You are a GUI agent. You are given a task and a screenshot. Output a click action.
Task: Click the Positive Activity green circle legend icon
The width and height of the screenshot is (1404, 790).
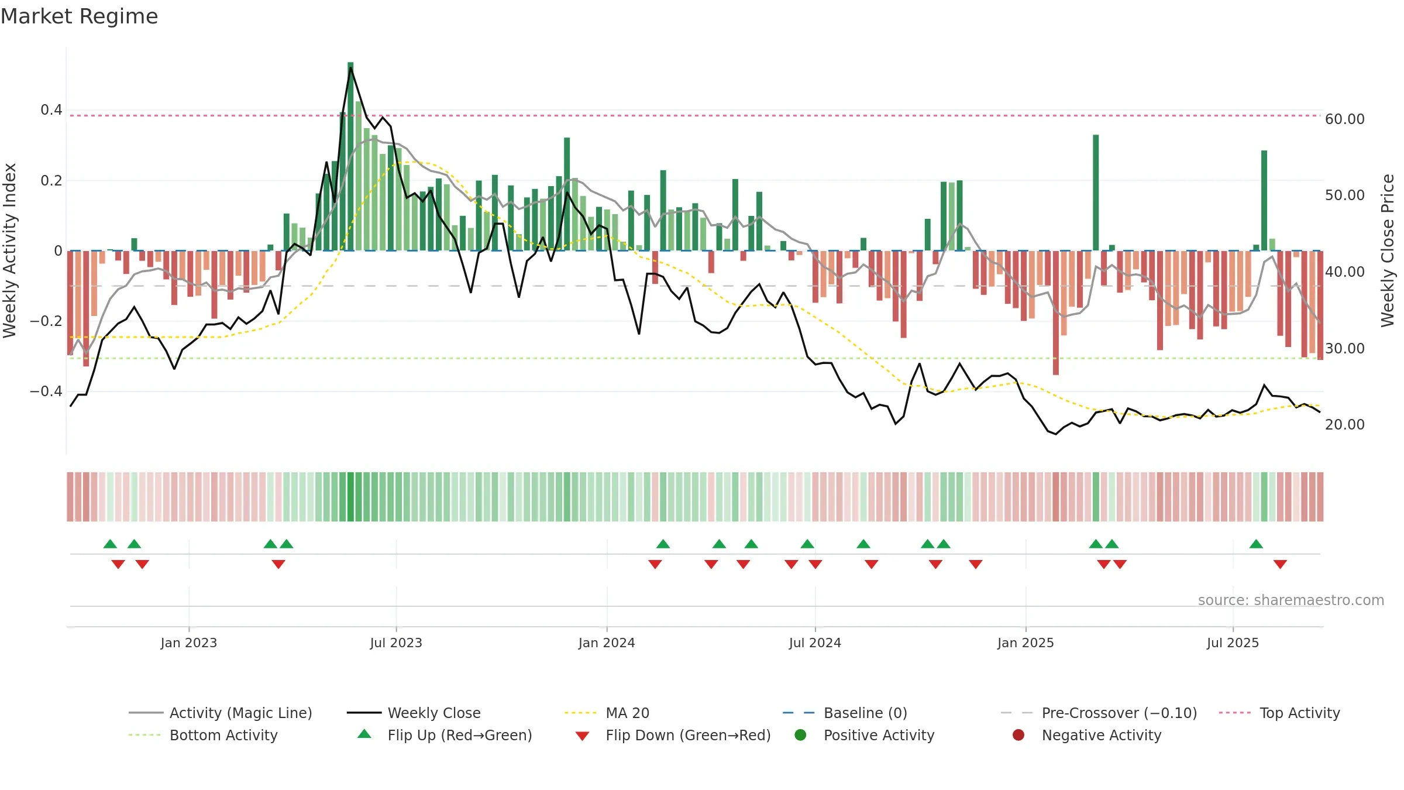click(800, 735)
